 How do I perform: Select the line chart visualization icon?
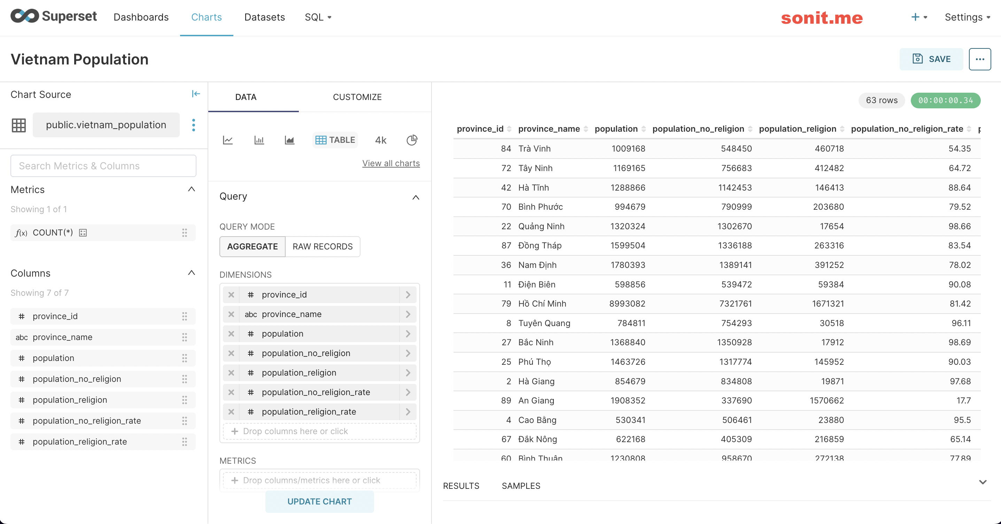click(228, 140)
